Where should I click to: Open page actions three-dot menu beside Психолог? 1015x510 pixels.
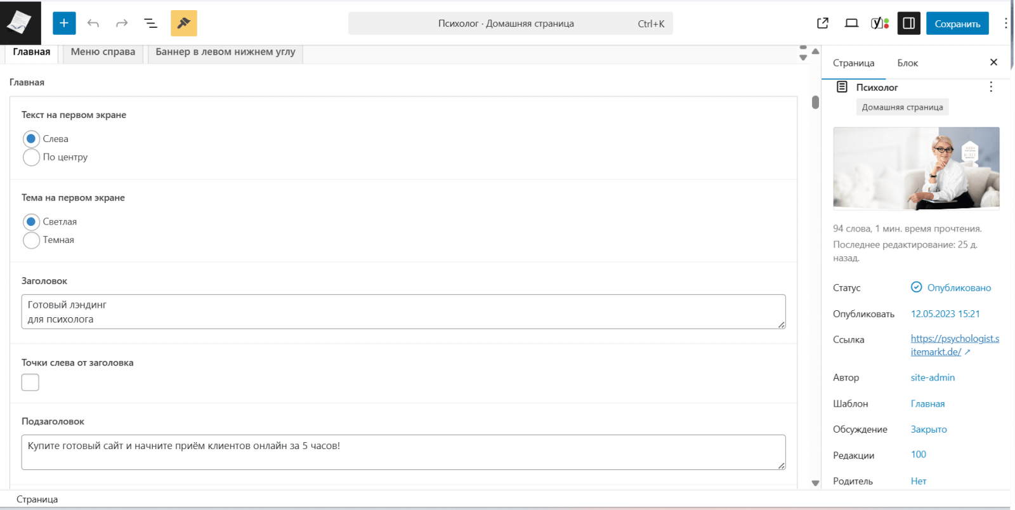pos(991,87)
